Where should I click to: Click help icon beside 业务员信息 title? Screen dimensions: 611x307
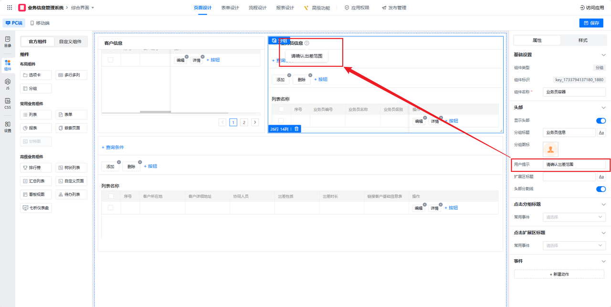pos(307,43)
